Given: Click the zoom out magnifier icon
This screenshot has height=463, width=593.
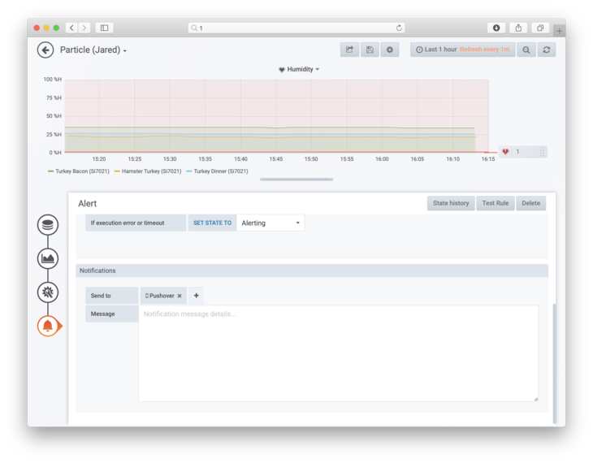Looking at the screenshot, I should (x=526, y=50).
